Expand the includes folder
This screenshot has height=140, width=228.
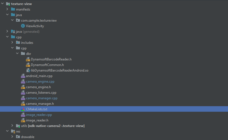pyautogui.click(x=12, y=43)
